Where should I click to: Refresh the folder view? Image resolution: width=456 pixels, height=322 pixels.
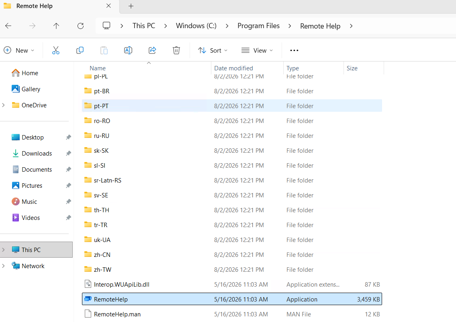point(81,26)
